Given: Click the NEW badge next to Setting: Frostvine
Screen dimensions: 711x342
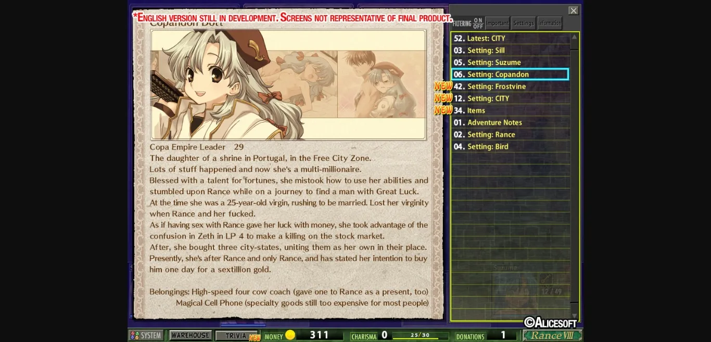Looking at the screenshot, I should point(443,85).
